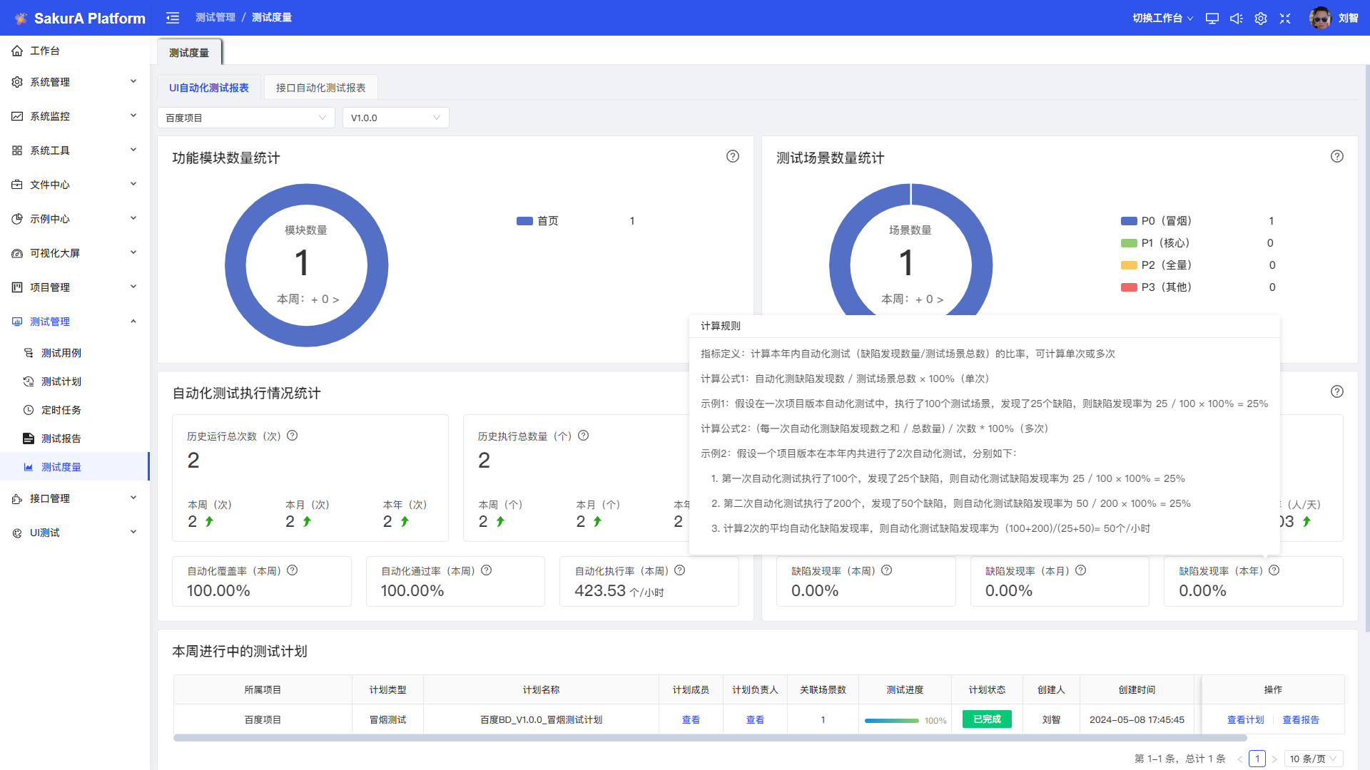Screen dimensions: 1370x770
Task: Click the page vertical scrollbar
Action: (x=1367, y=348)
